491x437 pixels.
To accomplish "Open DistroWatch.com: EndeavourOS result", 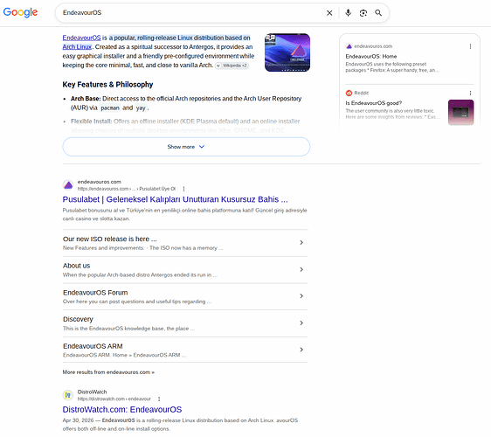I will tap(122, 409).
